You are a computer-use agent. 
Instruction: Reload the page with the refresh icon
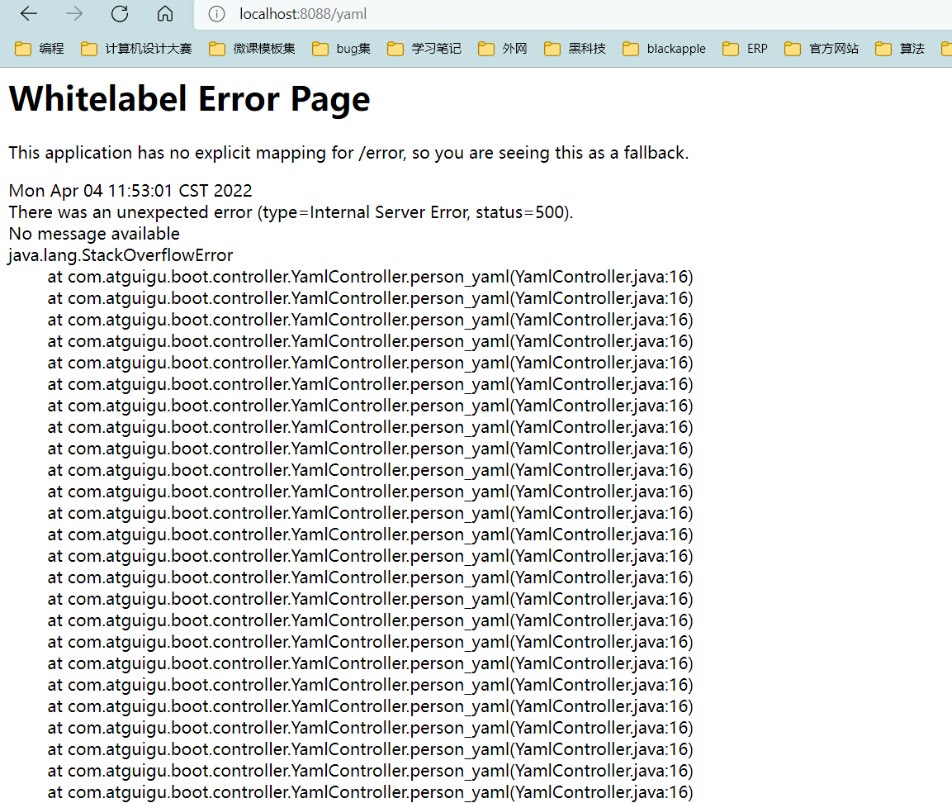click(x=120, y=13)
